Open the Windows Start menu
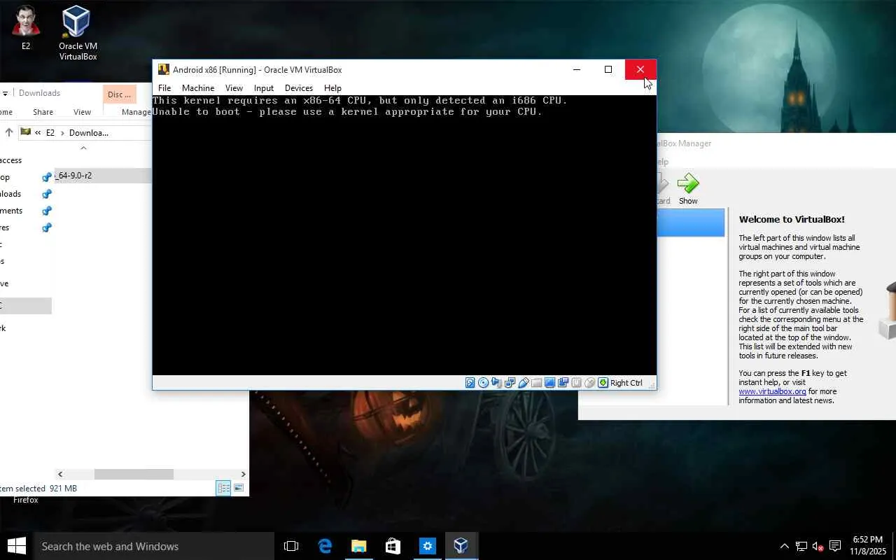The height and width of the screenshot is (560, 896). pos(17,546)
